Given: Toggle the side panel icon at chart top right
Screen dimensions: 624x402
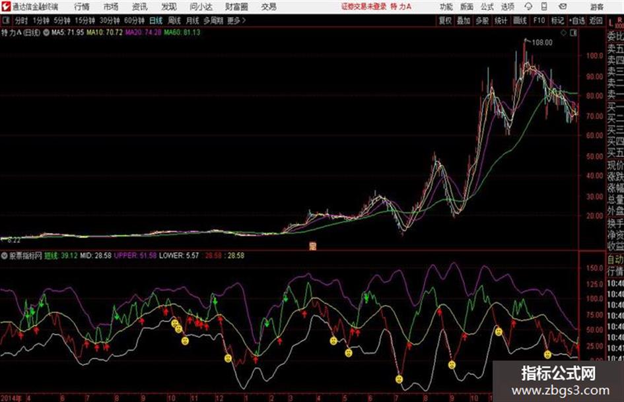Looking at the screenshot, I should pos(573,34).
